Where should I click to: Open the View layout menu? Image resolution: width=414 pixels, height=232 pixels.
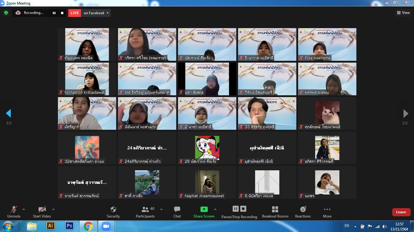click(x=403, y=13)
